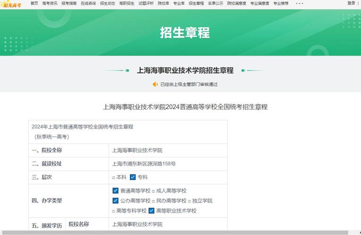Toggle the 本科 checkbox

click(x=113, y=178)
